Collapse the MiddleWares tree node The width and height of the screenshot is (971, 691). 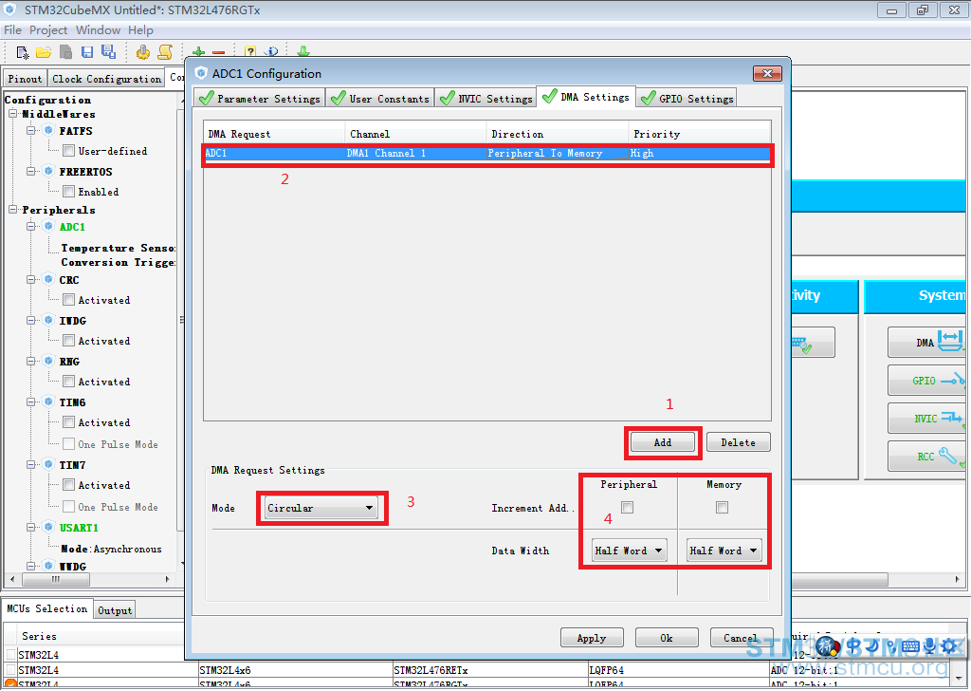pos(13,113)
